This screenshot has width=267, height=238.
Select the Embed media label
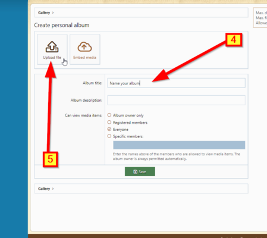[x=84, y=58]
